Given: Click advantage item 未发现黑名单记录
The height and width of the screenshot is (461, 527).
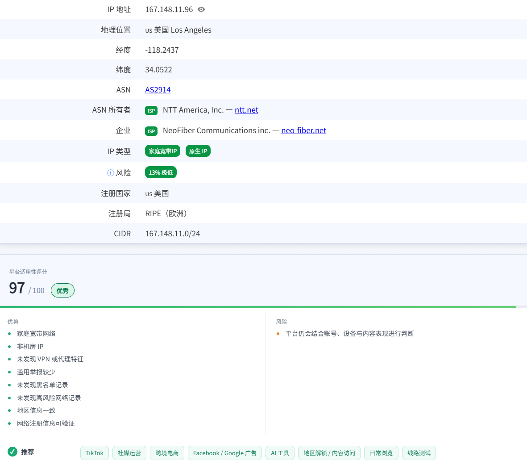Looking at the screenshot, I should [x=43, y=385].
